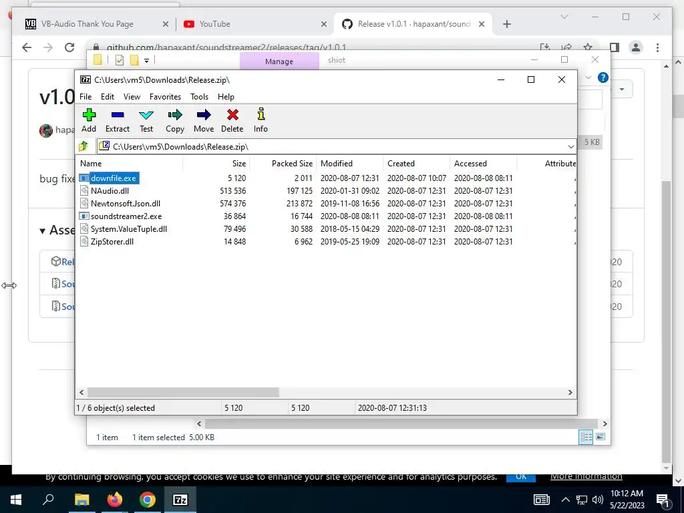The image size is (684, 513).
Task: Open Chrome three-dot menu
Action: click(657, 47)
